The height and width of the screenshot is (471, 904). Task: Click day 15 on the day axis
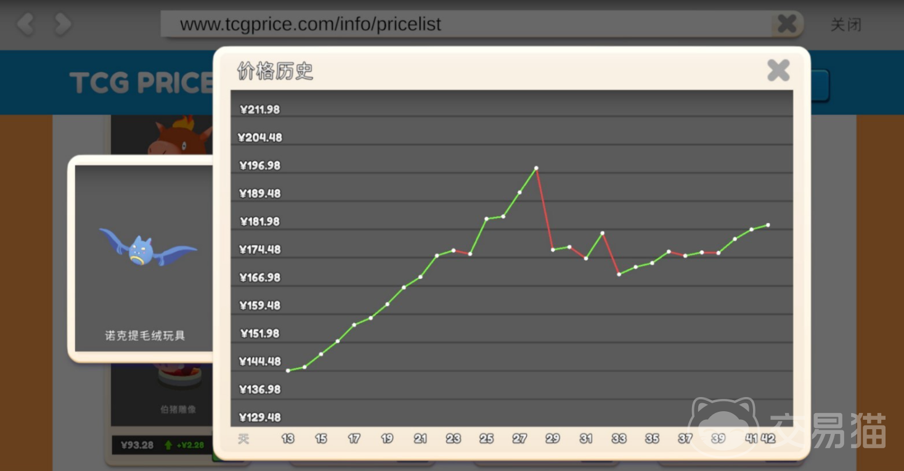[321, 439]
